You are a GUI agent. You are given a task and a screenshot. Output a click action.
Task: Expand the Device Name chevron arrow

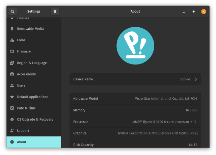pos(196,79)
